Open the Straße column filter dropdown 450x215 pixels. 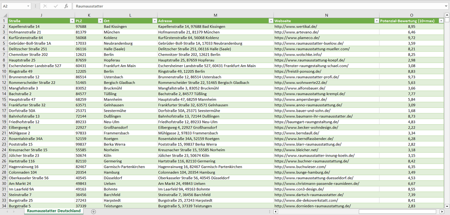(x=72, y=21)
